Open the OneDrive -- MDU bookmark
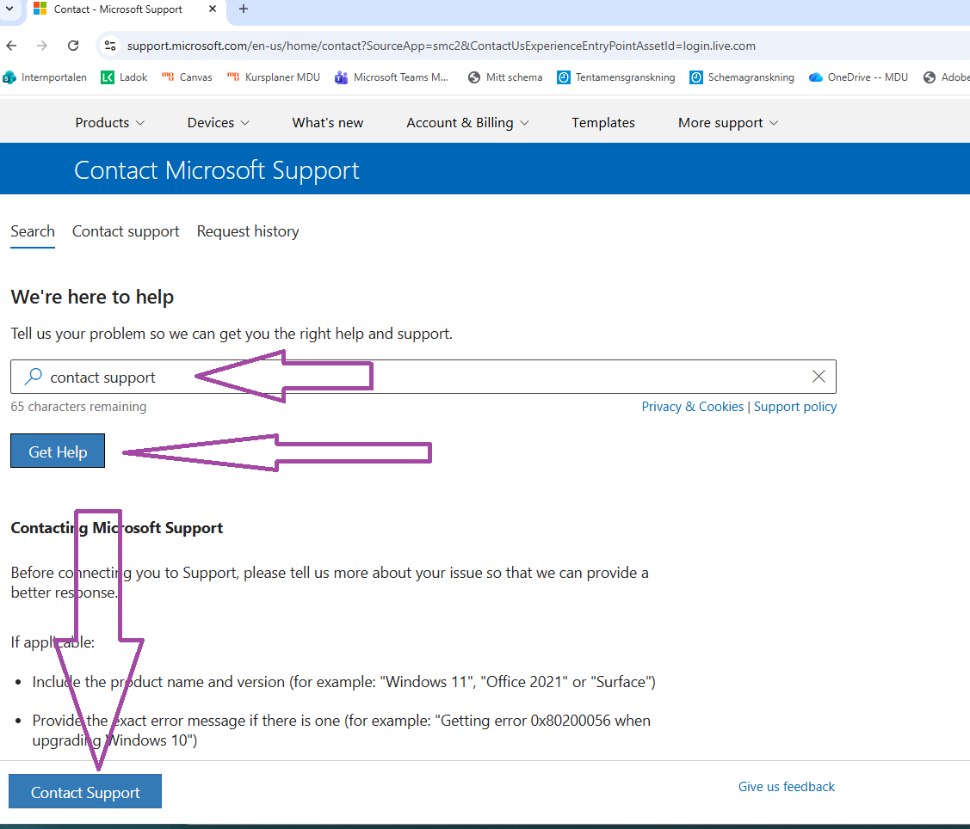The image size is (970, 829). click(x=859, y=77)
